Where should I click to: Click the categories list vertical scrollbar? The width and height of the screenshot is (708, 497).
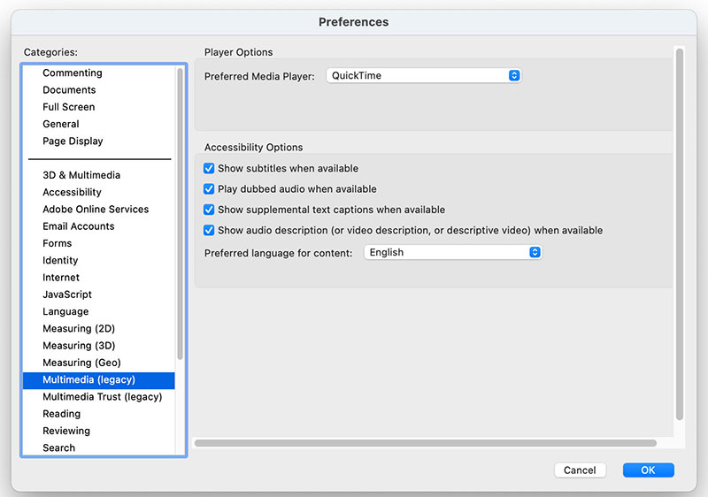coord(181,212)
